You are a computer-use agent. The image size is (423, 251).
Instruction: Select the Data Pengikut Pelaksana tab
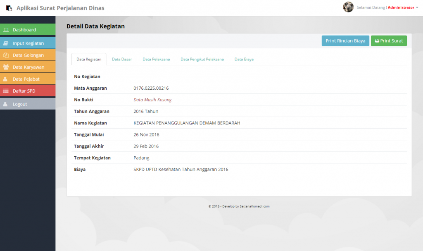[x=202, y=59]
